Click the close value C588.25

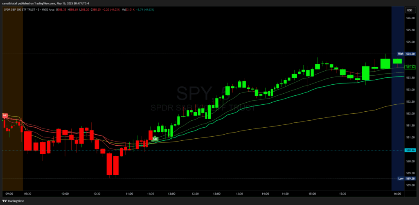point(96,10)
